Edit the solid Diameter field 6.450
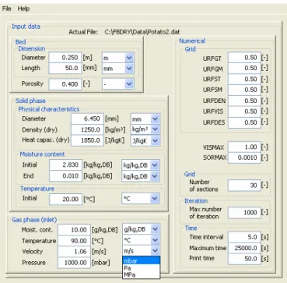The width and height of the screenshot is (287, 283). click(x=87, y=119)
